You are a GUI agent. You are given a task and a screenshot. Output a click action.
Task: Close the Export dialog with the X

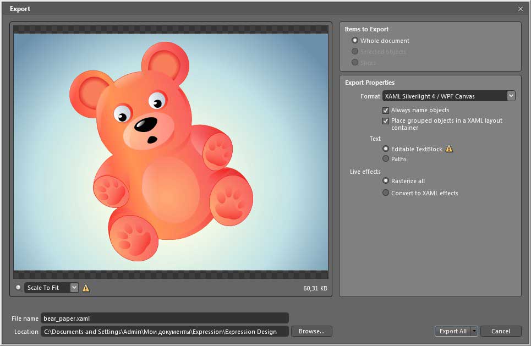[x=521, y=9]
